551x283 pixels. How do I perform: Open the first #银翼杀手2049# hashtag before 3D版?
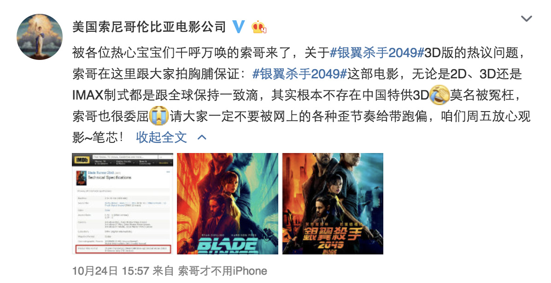point(377,53)
